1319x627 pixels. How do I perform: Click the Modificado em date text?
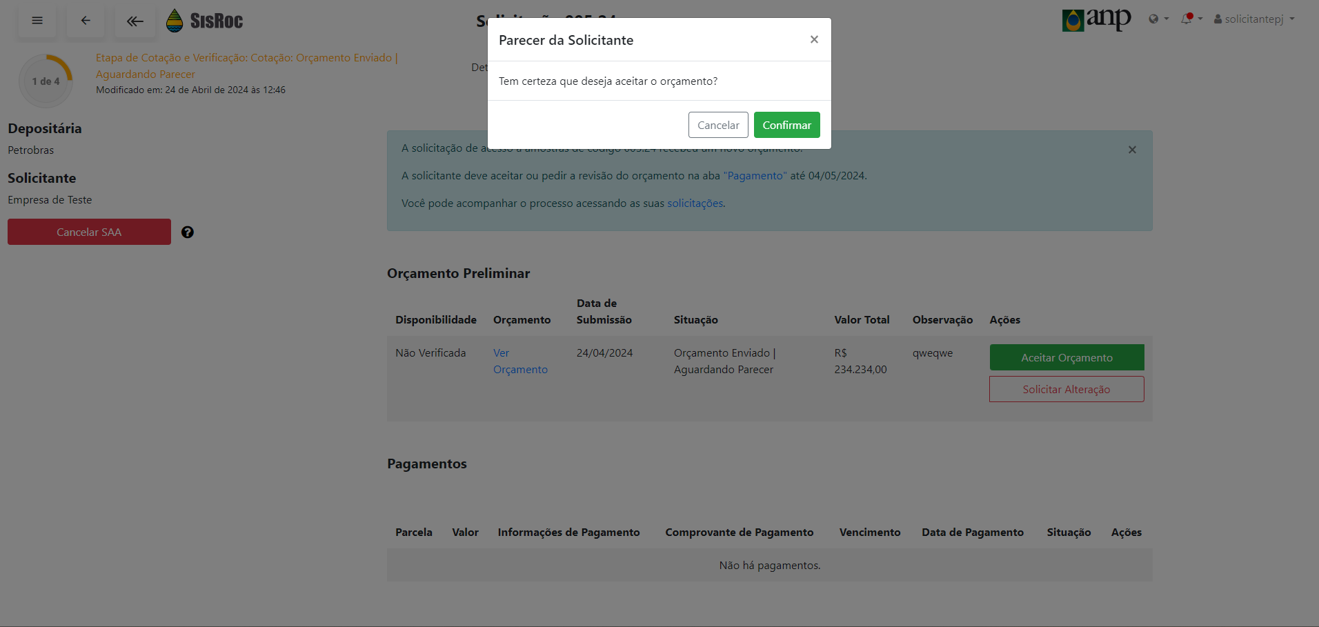pos(190,90)
